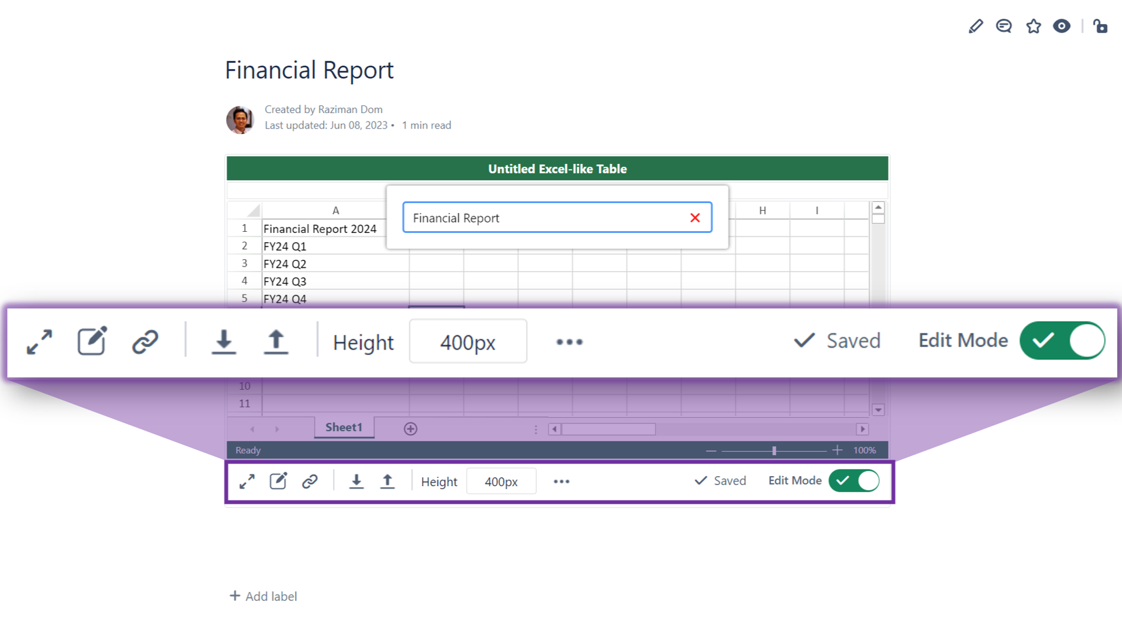Click the upload arrow in small toolbar
This screenshot has width=1122, height=639.
click(388, 481)
